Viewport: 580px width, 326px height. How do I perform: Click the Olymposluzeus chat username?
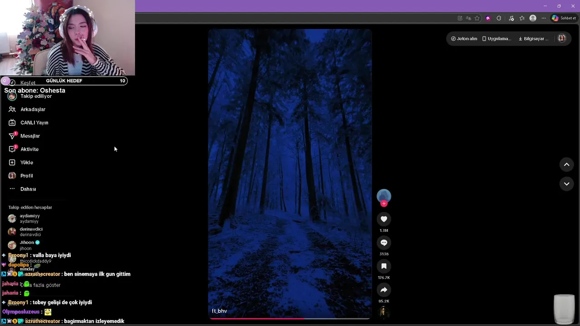[21, 312]
